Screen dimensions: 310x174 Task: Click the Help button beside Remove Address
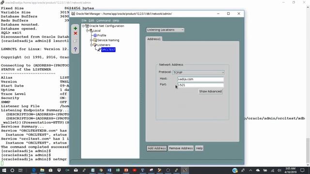(199, 148)
